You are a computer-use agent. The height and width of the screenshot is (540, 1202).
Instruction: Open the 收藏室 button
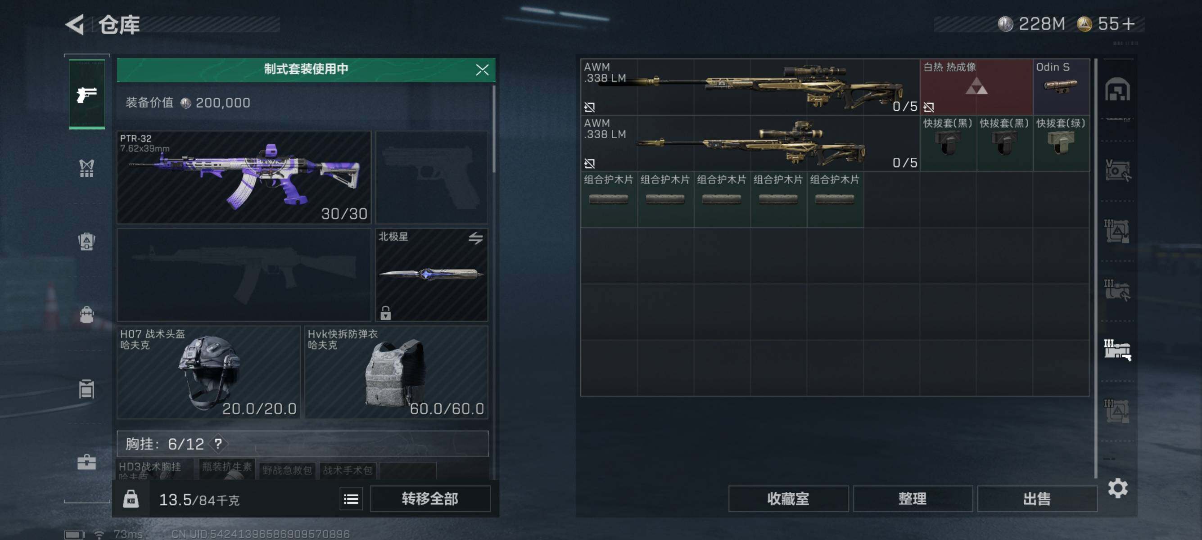(788, 499)
